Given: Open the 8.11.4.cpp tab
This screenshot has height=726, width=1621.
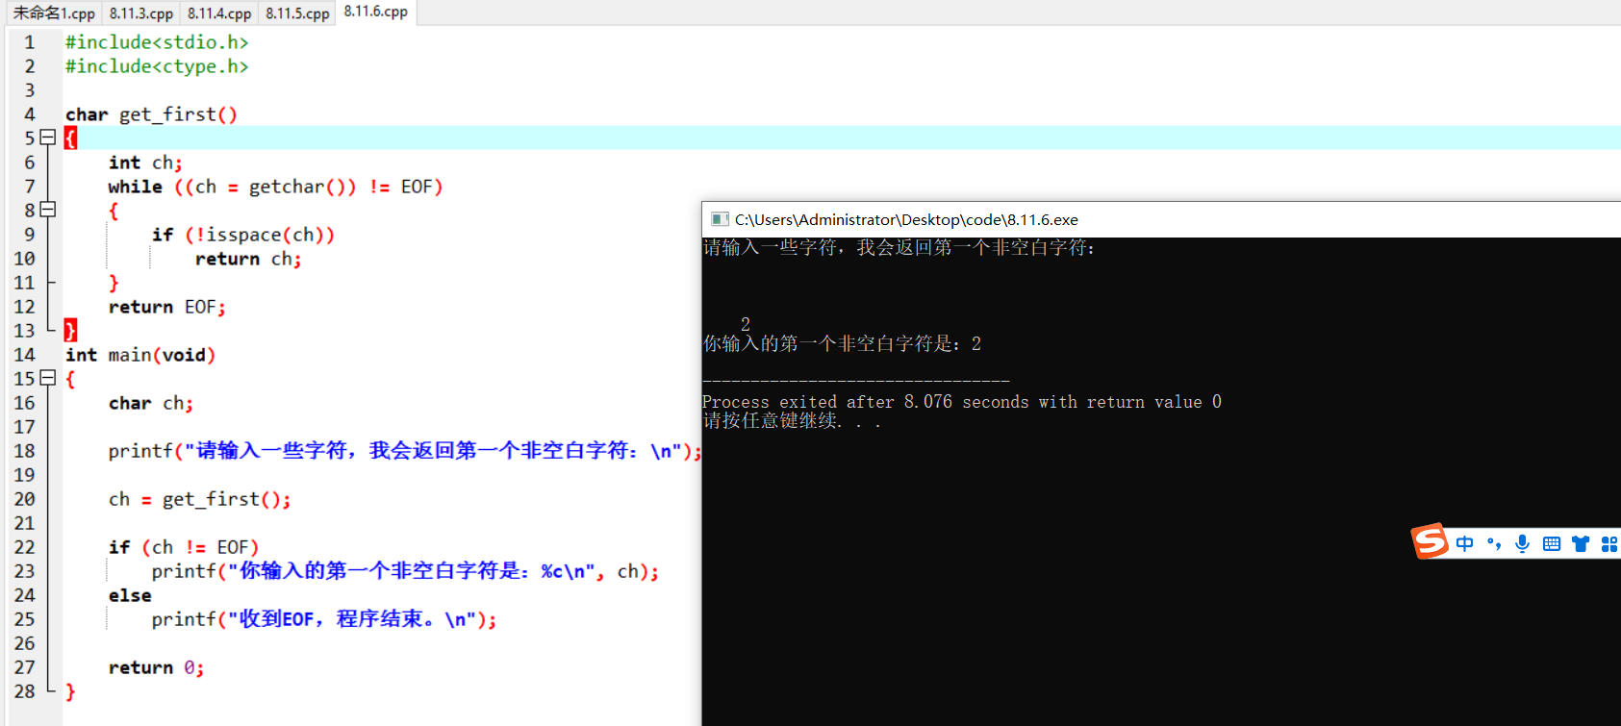Looking at the screenshot, I should point(218,13).
